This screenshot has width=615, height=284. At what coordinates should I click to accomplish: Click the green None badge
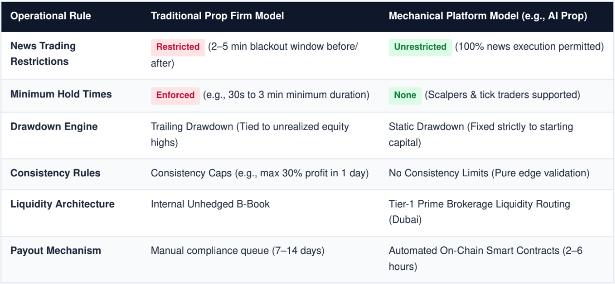point(405,95)
